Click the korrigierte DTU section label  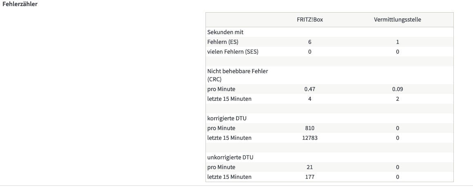tap(227, 118)
